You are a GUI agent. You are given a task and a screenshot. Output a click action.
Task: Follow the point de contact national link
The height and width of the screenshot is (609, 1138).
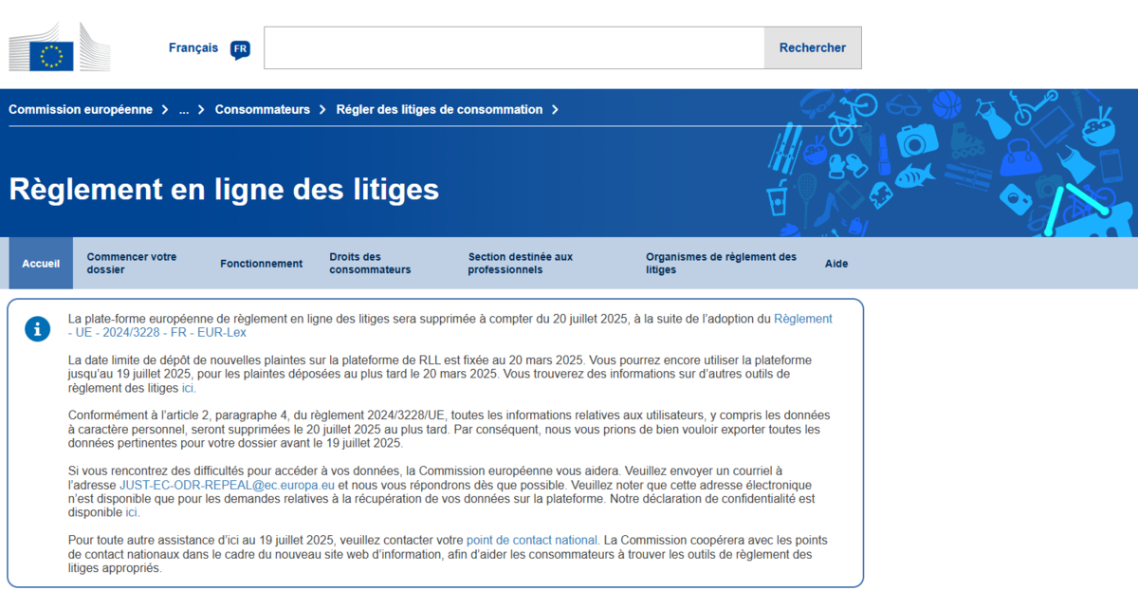click(x=531, y=540)
